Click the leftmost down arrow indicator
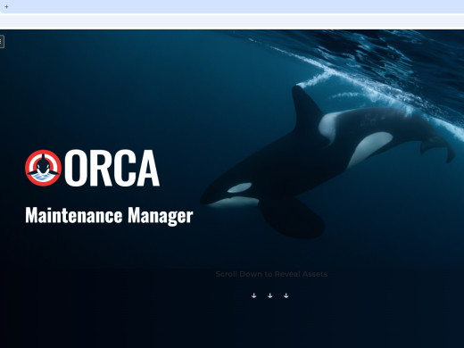Screen dimensions: 464x348 point(253,295)
